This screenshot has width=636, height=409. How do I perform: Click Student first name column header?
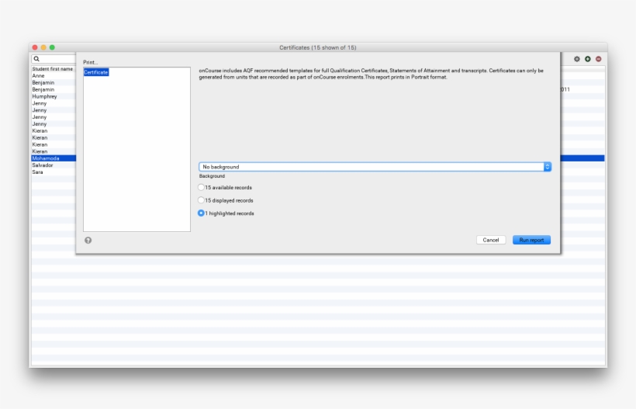point(53,69)
